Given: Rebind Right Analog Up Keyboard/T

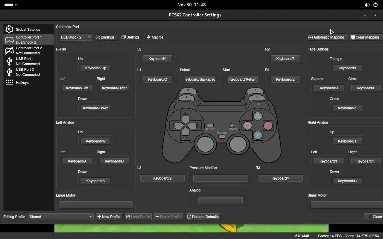Looking at the screenshot, I should coord(347,141).
